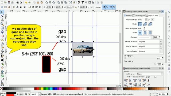This screenshot has height=96, width=171.
Task: Click the Paste clipboard icon
Action: coord(41,2)
